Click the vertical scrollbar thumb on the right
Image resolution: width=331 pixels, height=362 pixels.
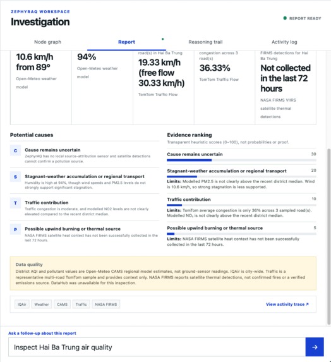328,237
